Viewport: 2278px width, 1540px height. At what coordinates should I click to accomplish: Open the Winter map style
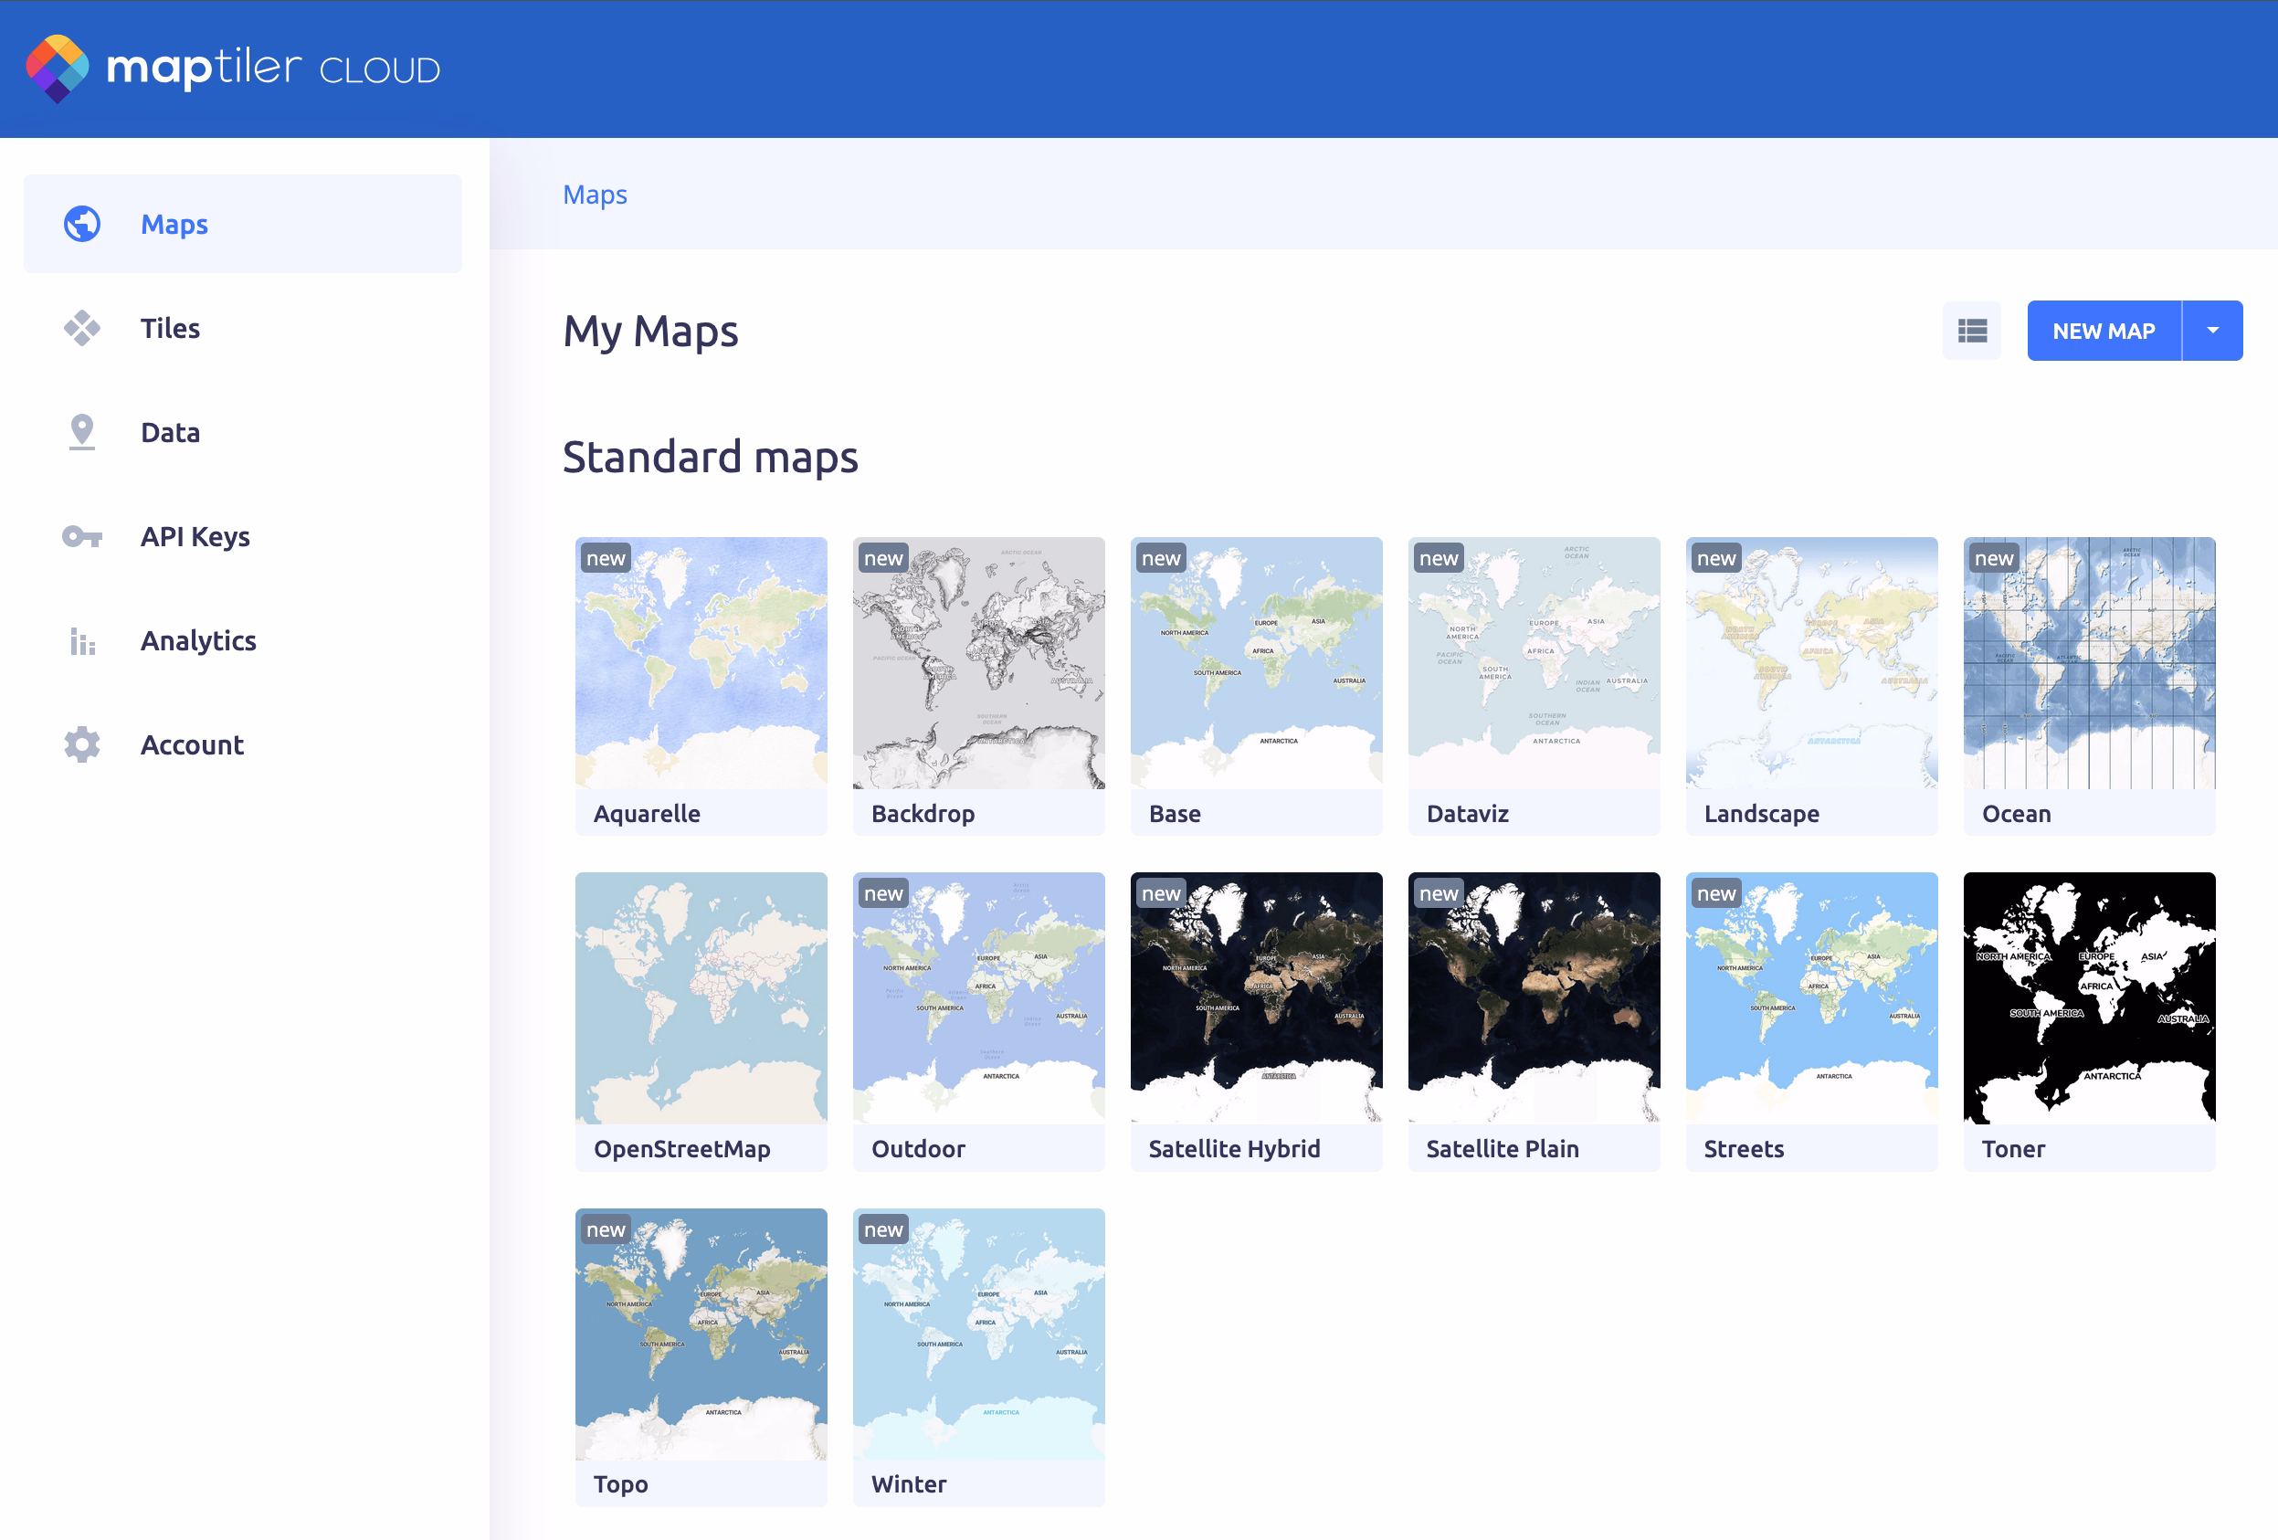978,1335
